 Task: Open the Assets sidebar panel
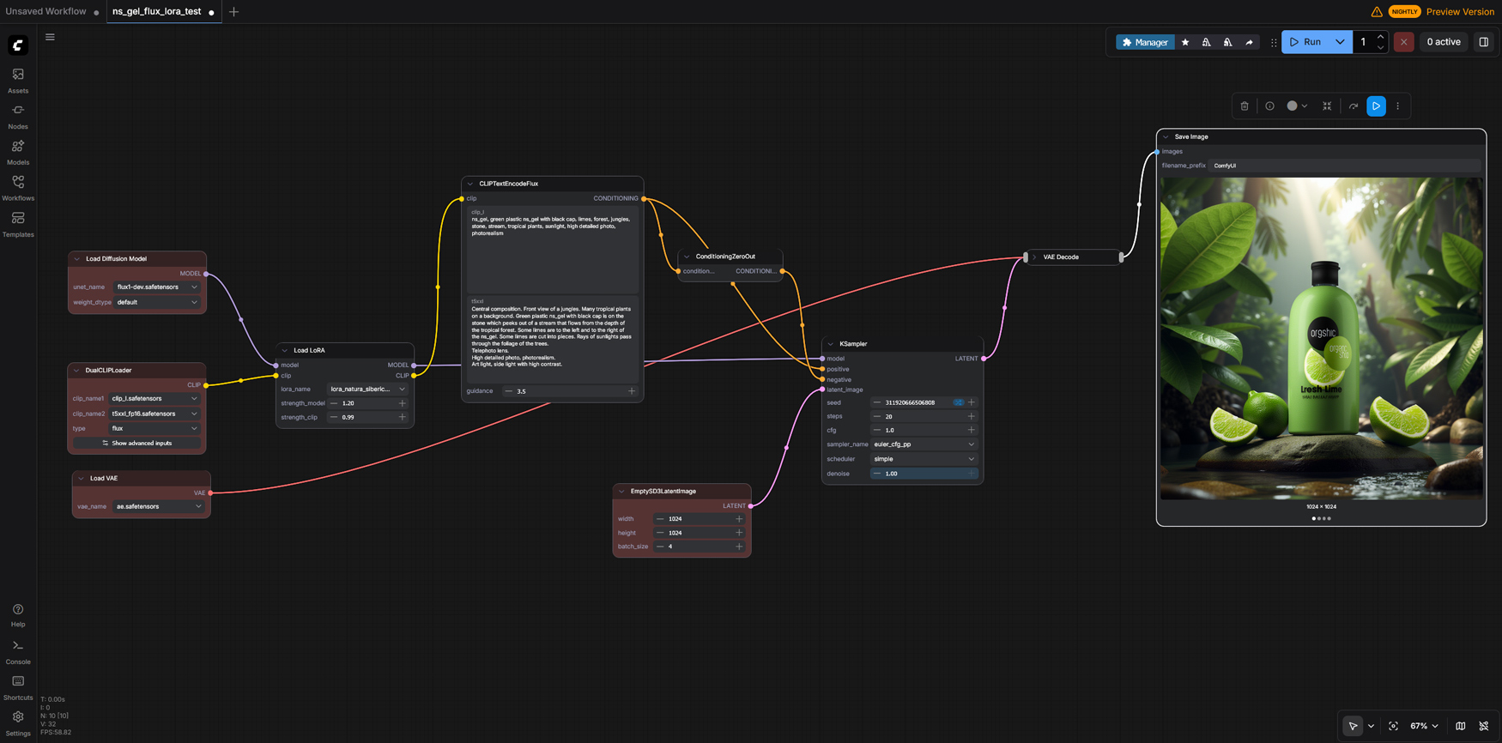coord(18,81)
